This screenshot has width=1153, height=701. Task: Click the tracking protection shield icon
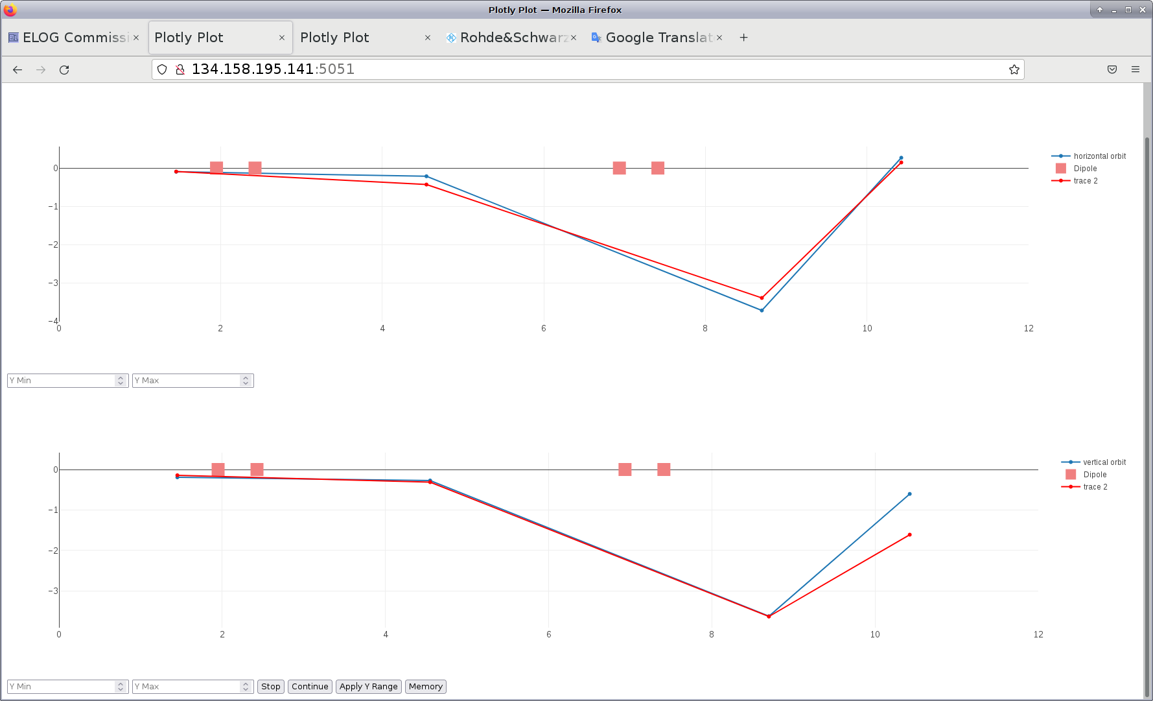coord(162,70)
